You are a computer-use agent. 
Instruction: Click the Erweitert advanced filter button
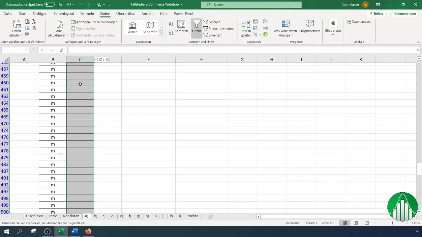tap(213, 35)
